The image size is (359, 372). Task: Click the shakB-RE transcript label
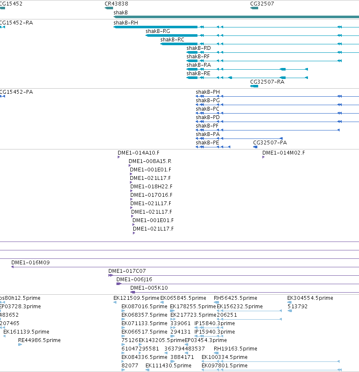coord(198,73)
